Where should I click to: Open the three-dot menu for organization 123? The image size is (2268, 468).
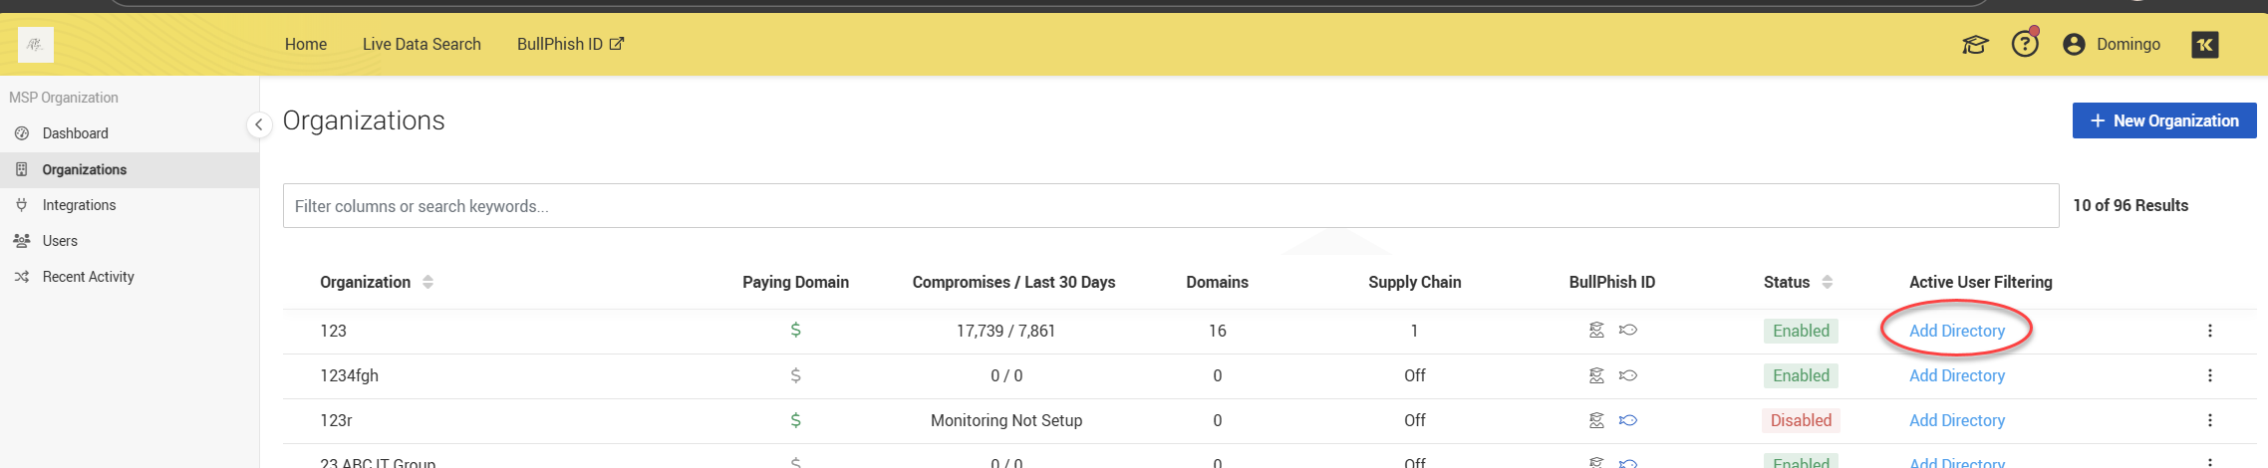(x=2209, y=331)
